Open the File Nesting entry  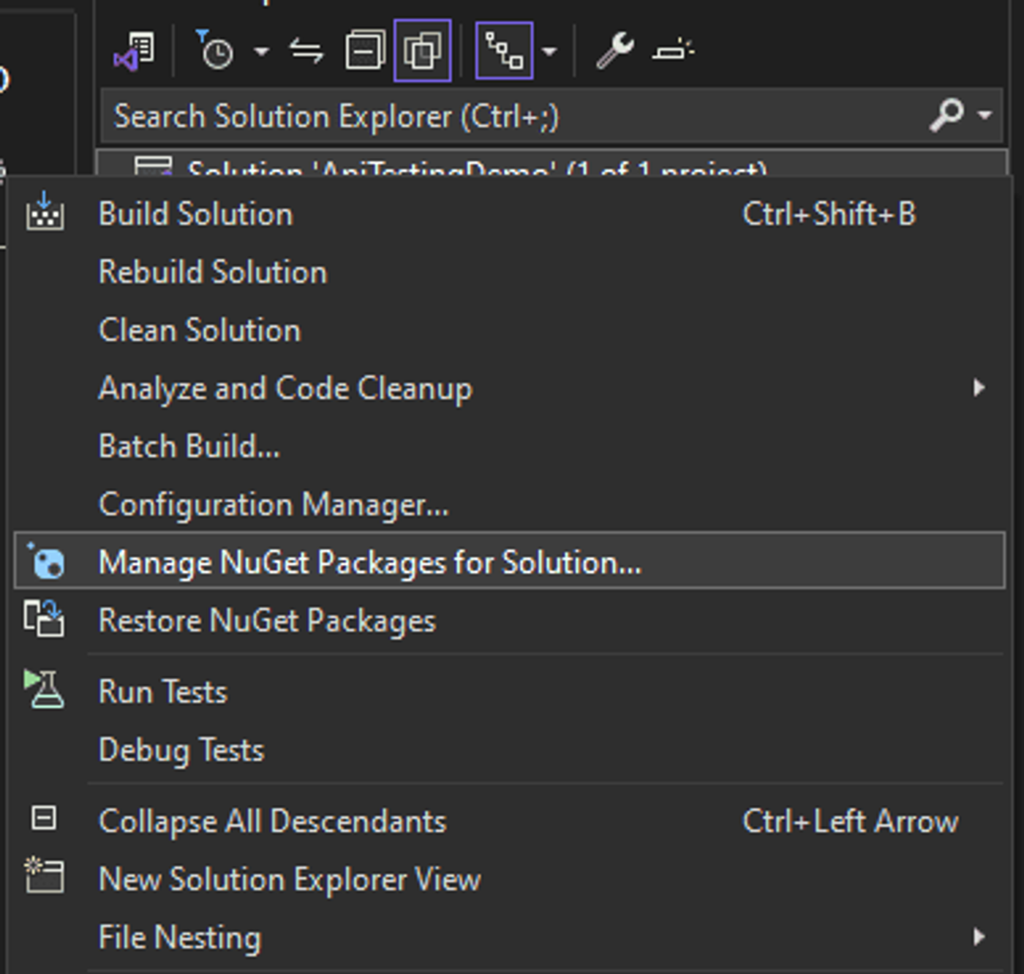(508, 937)
